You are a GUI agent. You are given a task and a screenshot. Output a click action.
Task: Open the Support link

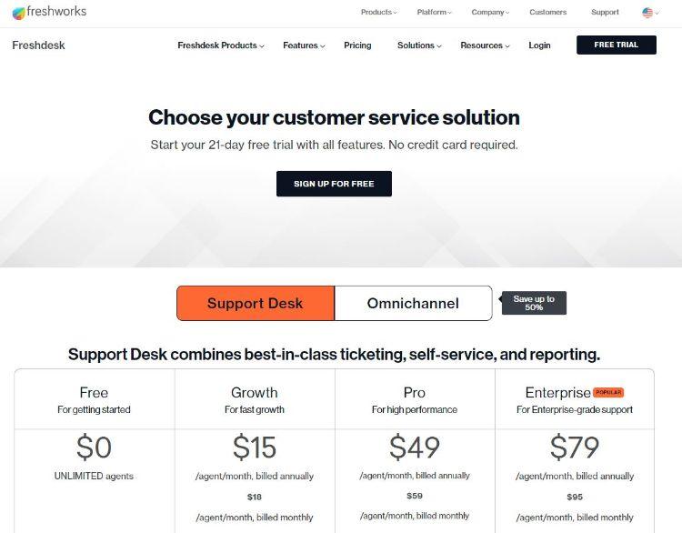tap(605, 13)
